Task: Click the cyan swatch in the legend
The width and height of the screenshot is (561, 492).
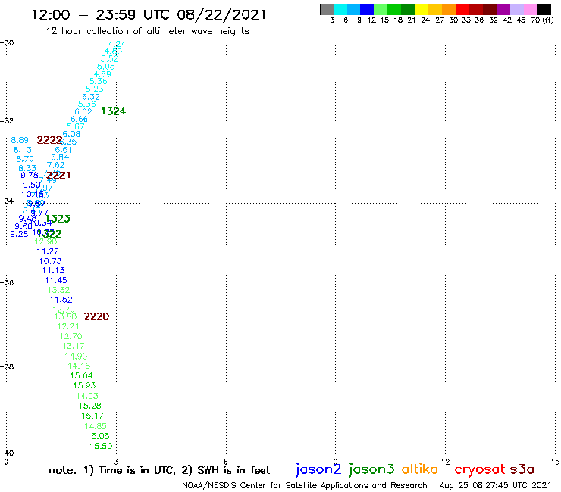Action: point(340,9)
